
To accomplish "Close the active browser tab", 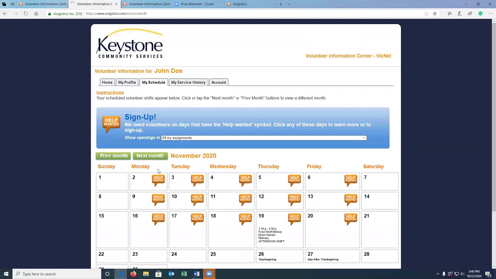I will pos(116,4).
